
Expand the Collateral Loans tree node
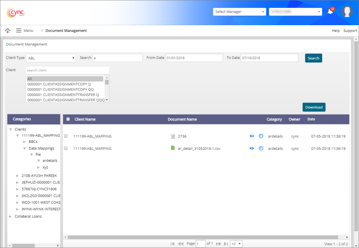(x=11, y=217)
